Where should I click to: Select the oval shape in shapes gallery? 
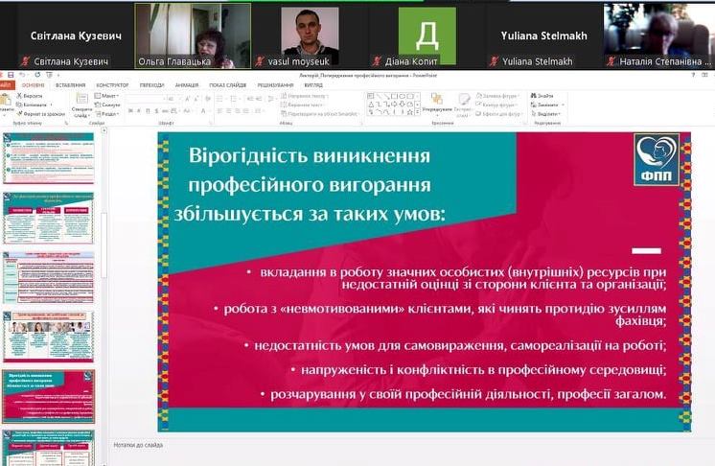tap(402, 96)
